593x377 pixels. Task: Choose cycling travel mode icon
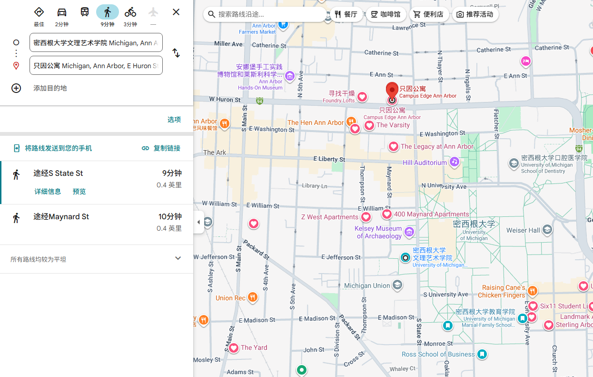(x=130, y=12)
